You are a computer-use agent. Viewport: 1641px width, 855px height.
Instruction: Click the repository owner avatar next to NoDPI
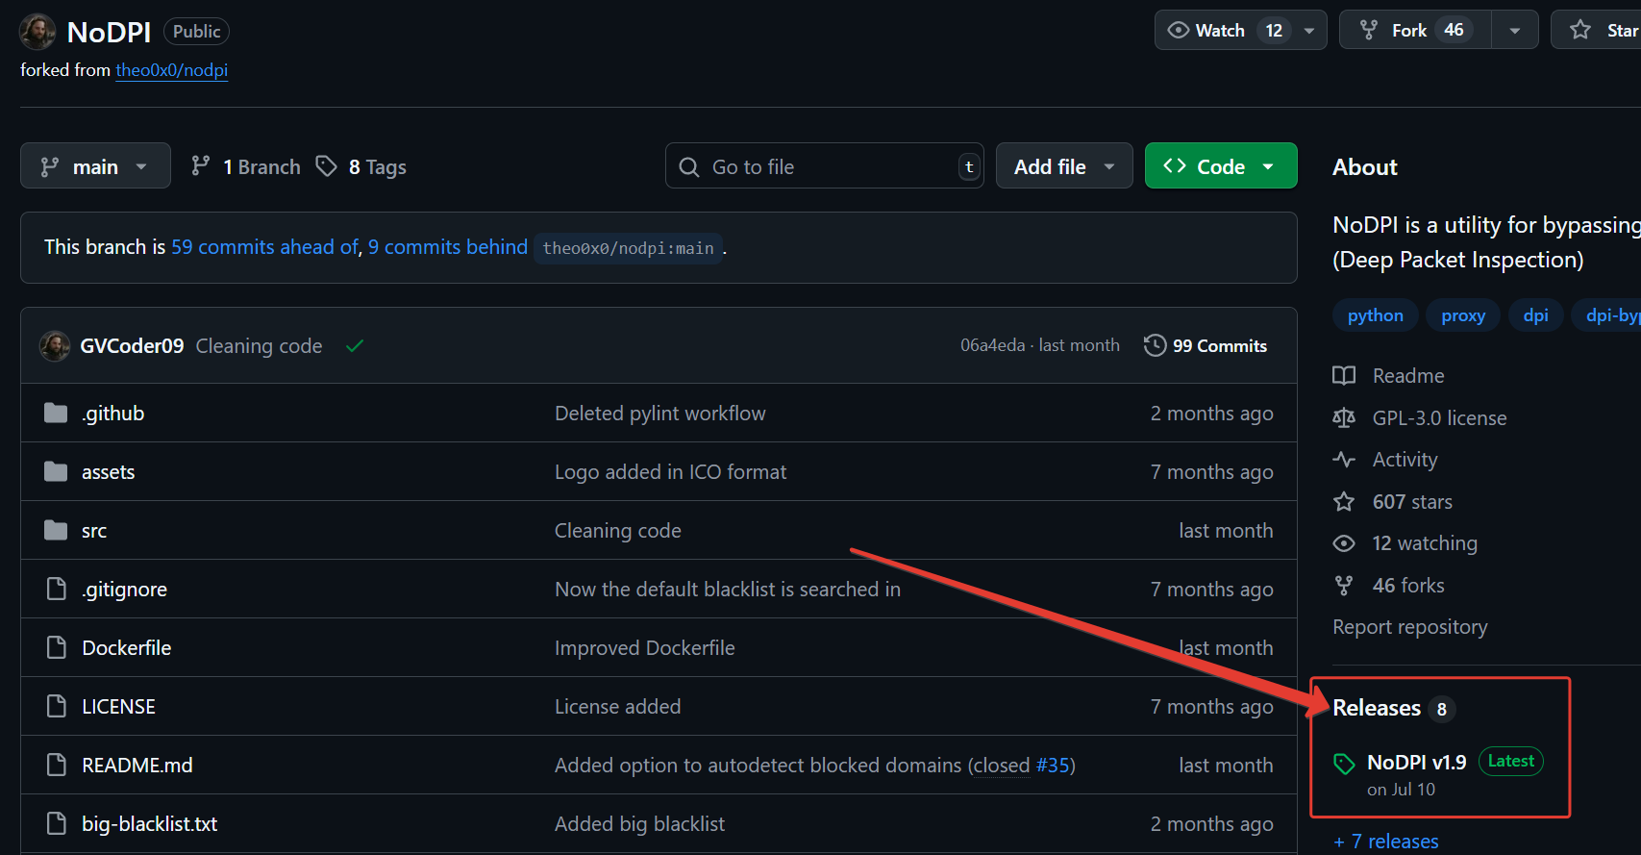(x=37, y=32)
